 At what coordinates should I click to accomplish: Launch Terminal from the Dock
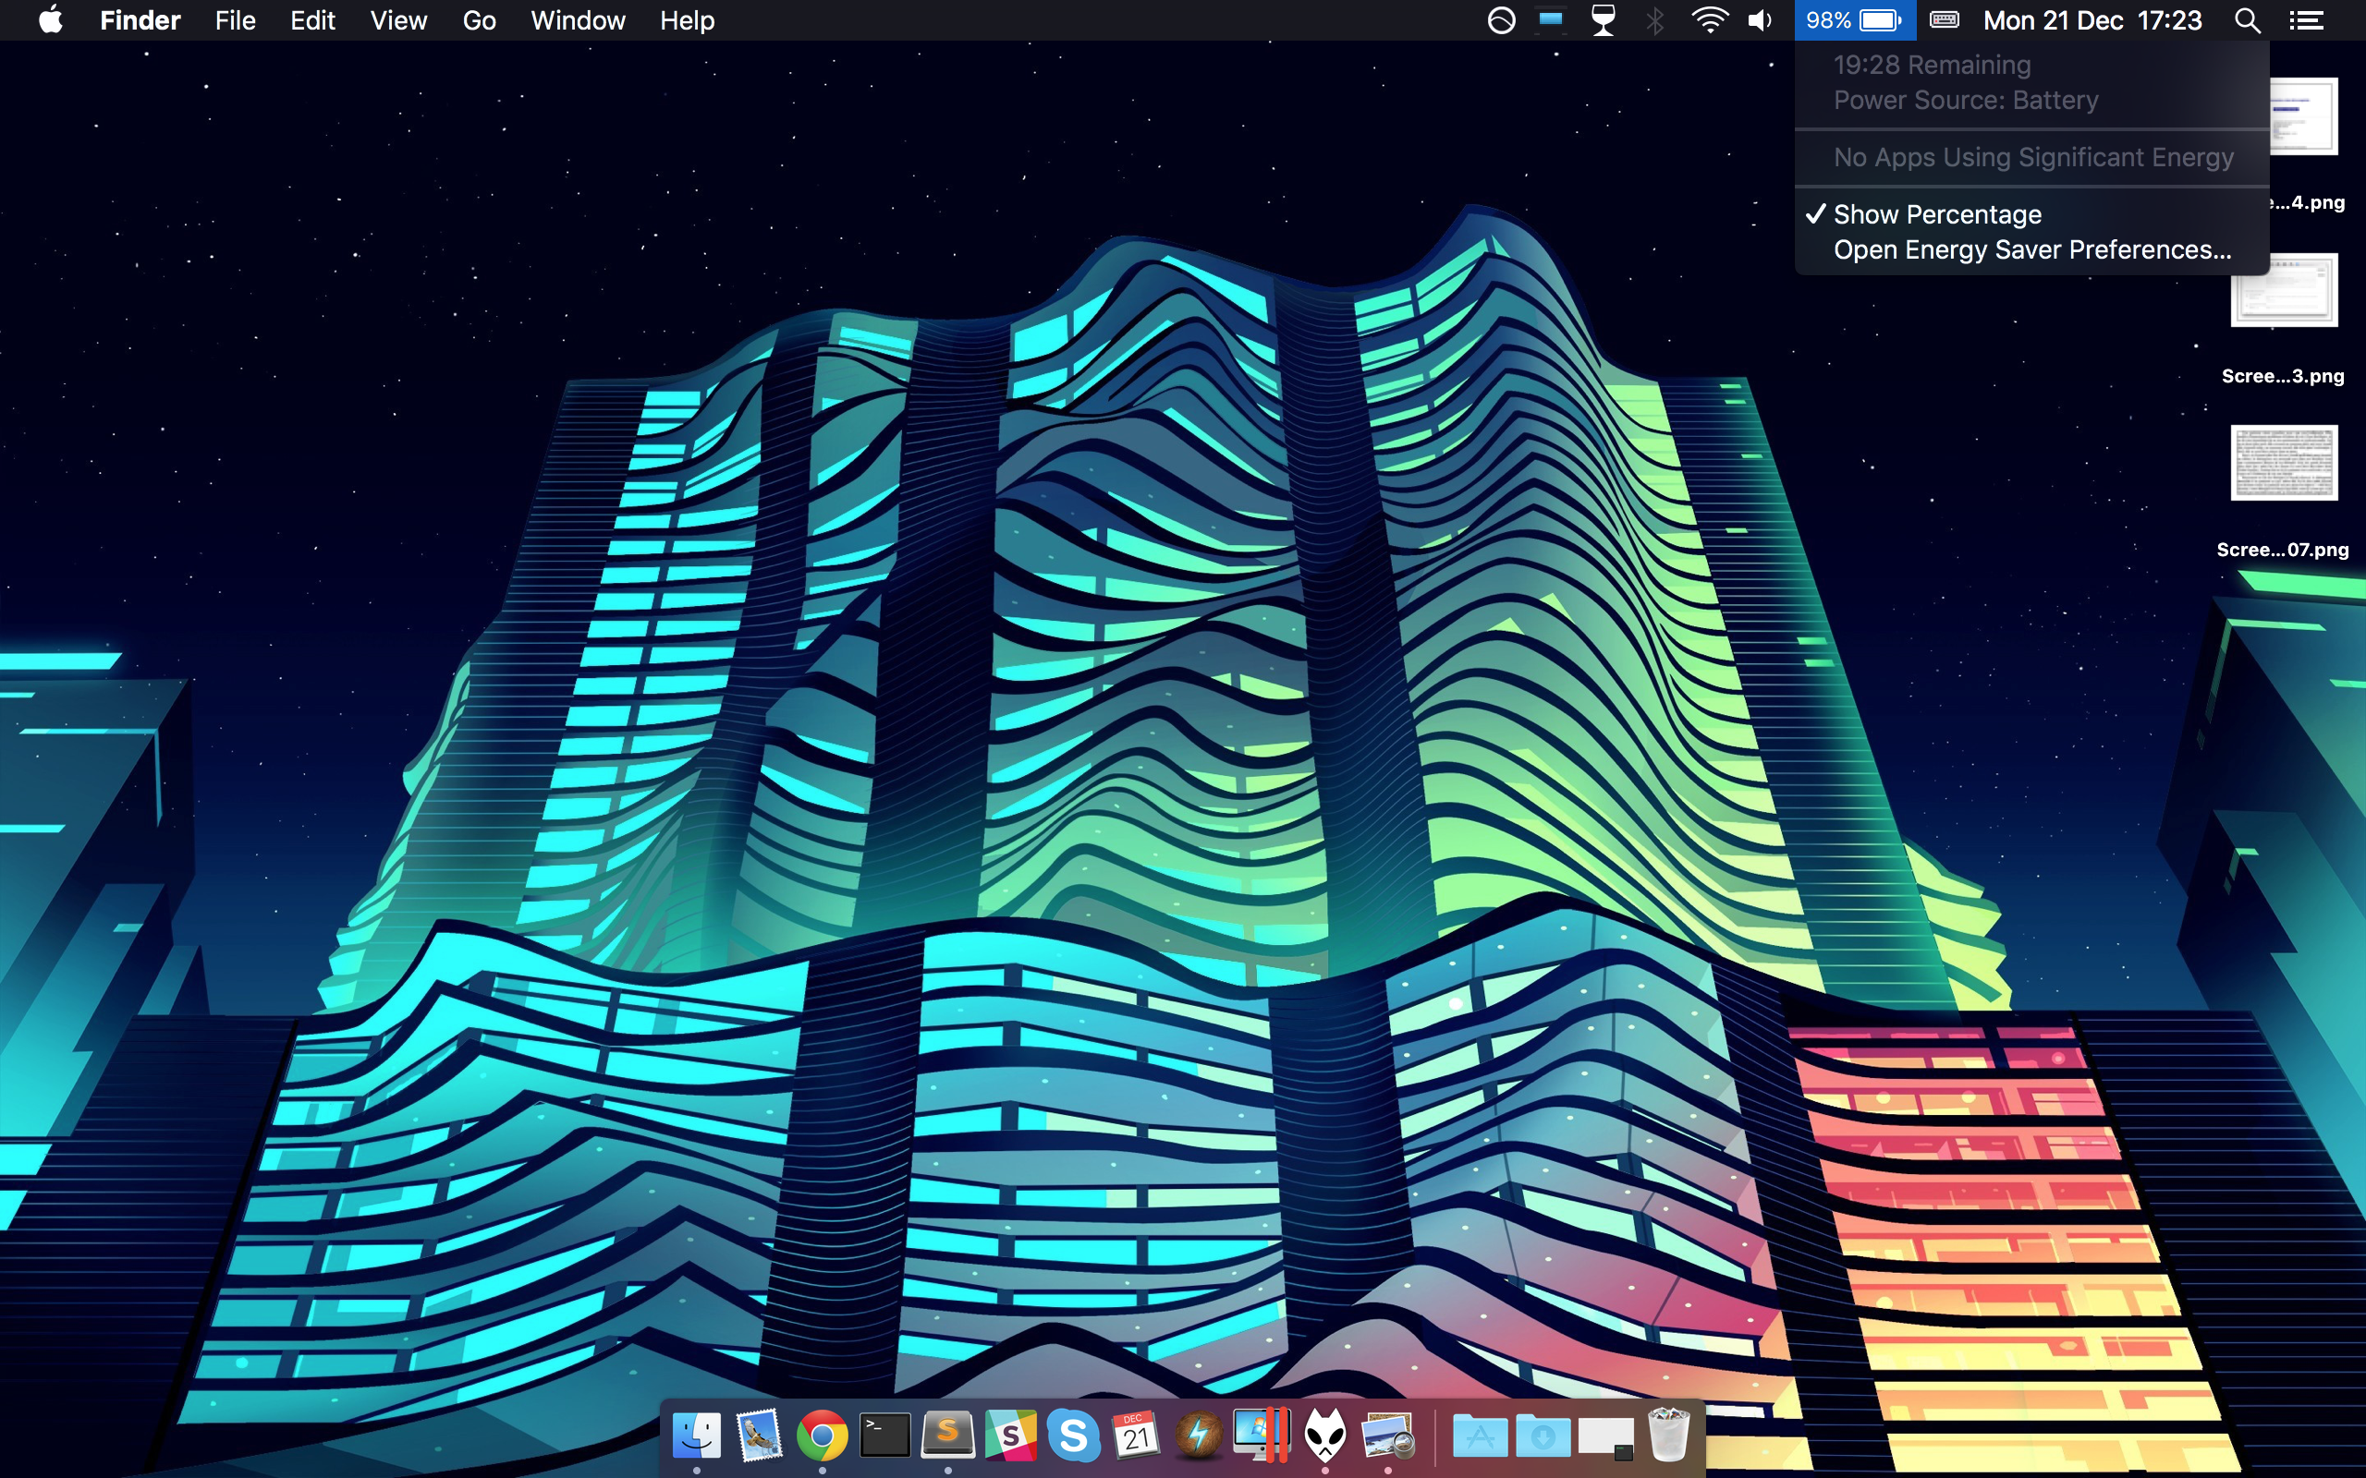(x=884, y=1435)
